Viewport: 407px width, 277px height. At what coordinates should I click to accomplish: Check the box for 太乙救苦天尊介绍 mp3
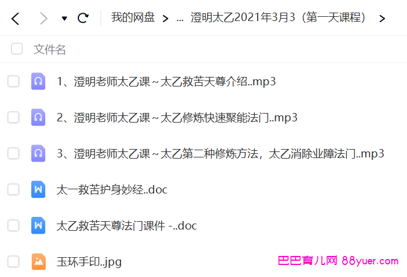point(13,81)
